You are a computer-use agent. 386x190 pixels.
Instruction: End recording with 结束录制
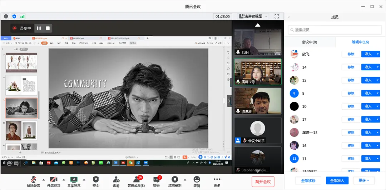pos(175,182)
